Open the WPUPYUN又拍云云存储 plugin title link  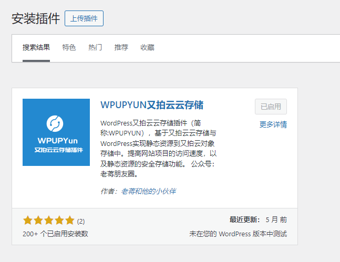152,105
